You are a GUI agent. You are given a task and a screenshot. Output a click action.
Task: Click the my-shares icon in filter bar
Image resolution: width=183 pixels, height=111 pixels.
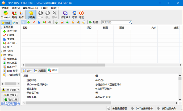click(x=62, y=22)
